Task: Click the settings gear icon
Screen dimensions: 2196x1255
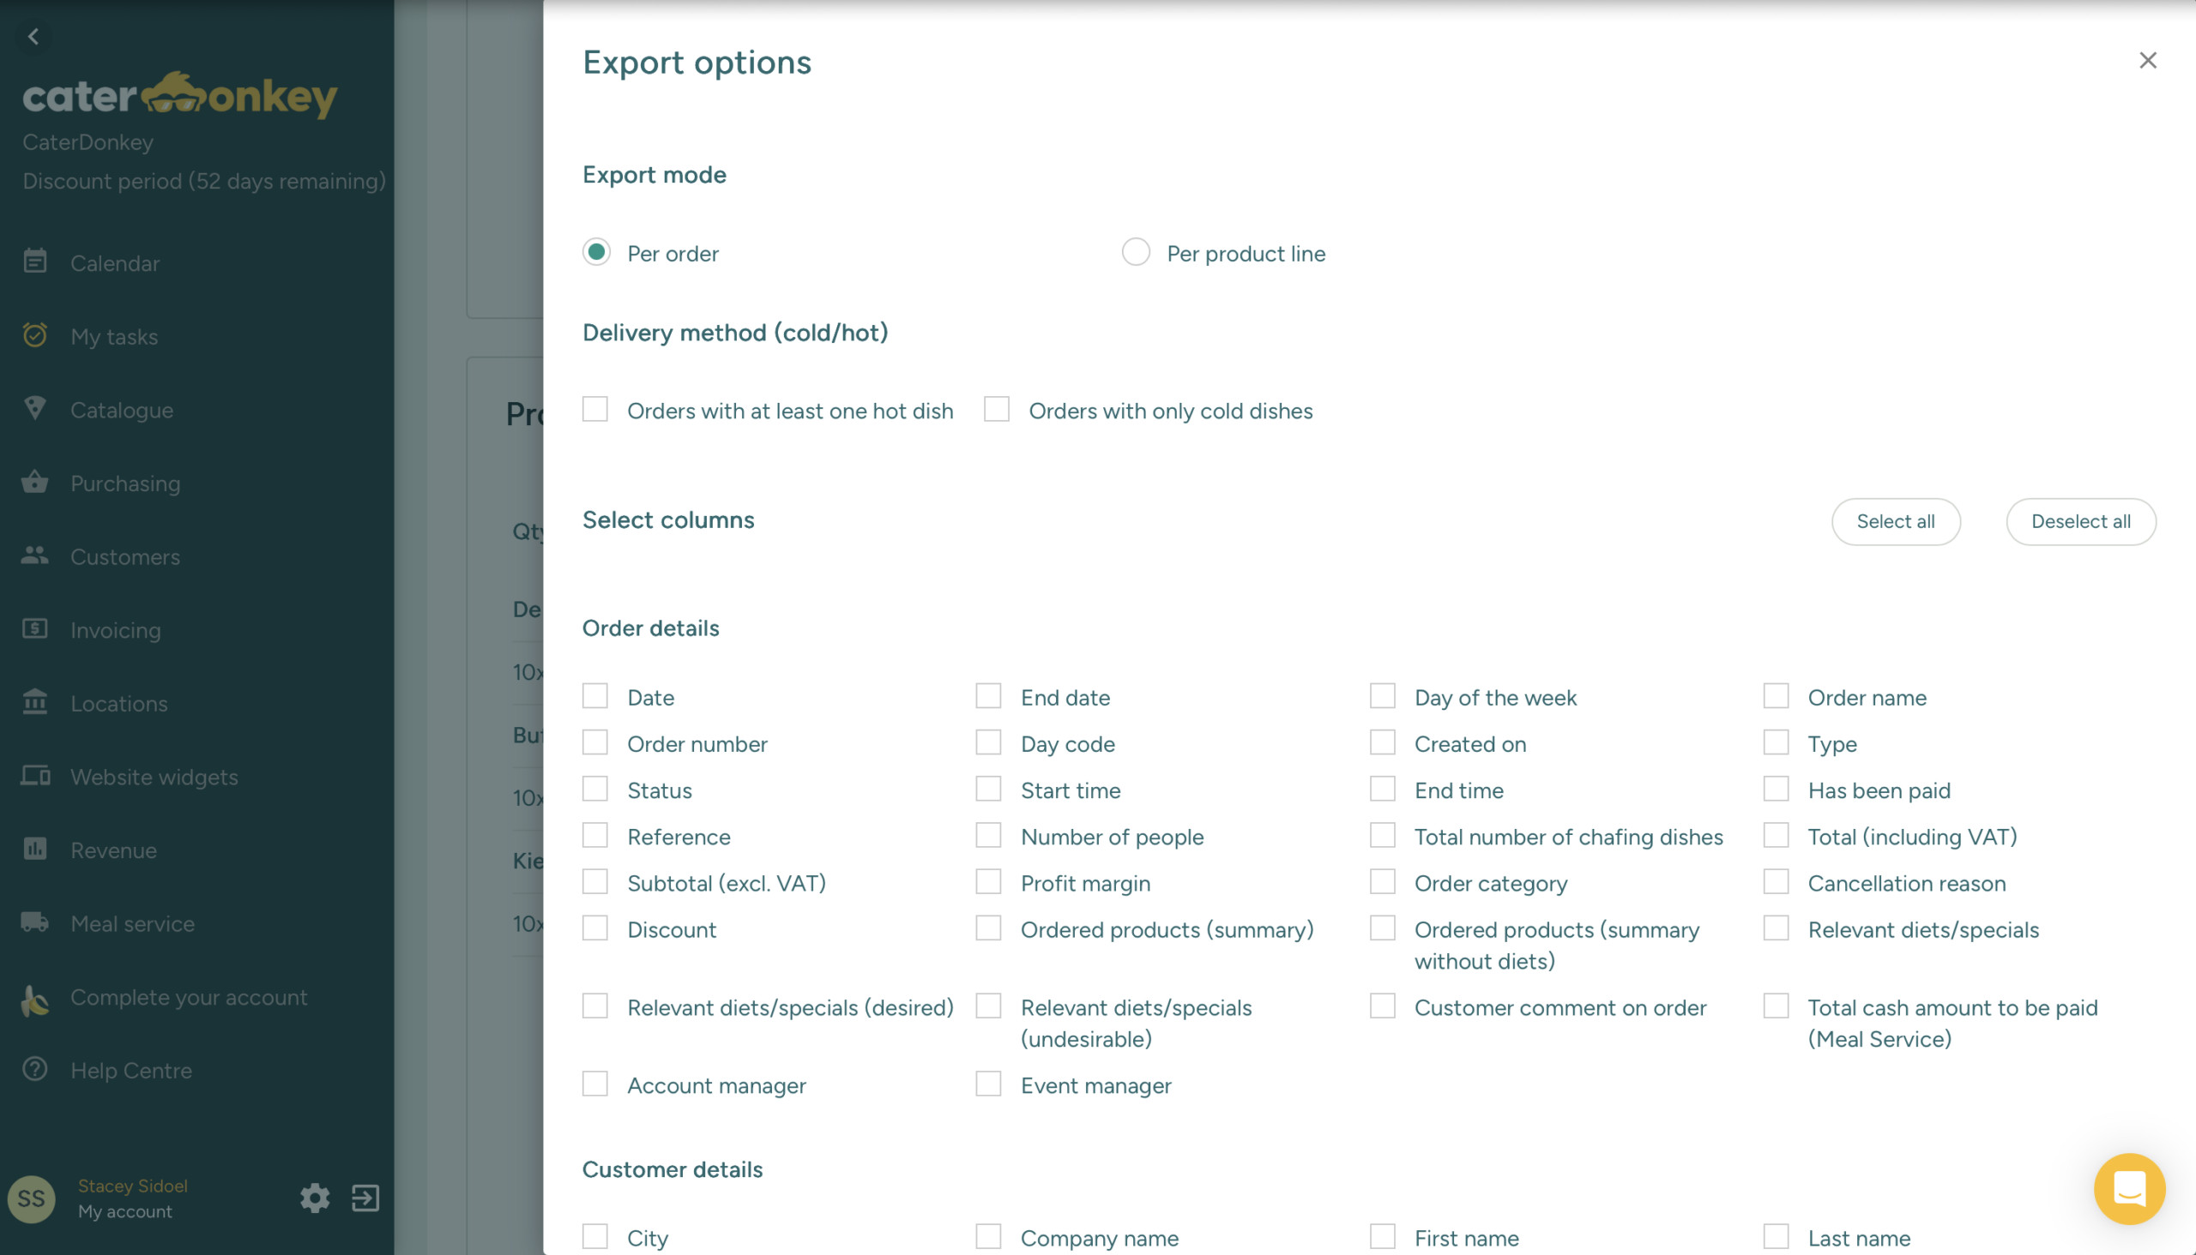Action: tap(315, 1198)
